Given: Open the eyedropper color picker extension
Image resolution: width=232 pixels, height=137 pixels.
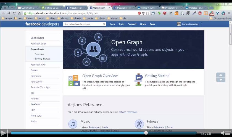Looking at the screenshot, I should 194,13.
